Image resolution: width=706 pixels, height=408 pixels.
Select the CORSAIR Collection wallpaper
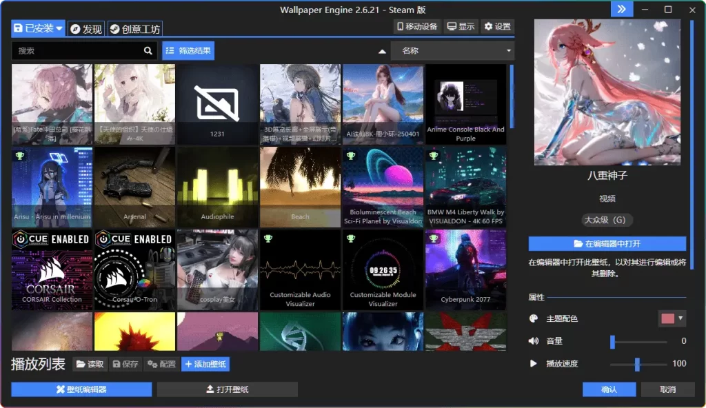tap(52, 269)
